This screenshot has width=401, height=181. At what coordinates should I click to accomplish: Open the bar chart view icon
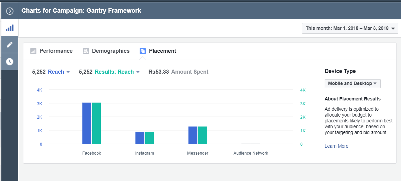[x=10, y=28]
